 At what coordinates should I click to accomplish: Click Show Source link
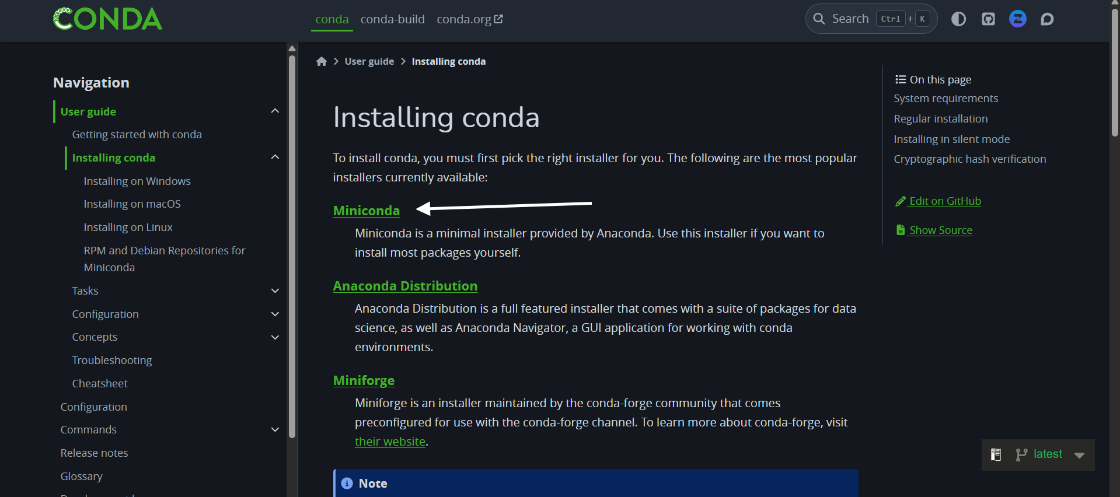(x=934, y=230)
